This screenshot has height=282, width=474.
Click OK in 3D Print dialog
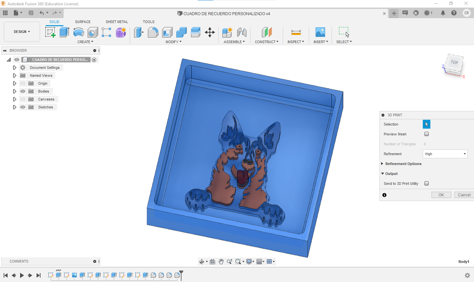tap(441, 195)
